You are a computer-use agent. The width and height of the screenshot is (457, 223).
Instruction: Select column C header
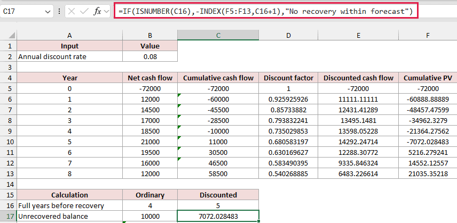[218, 36]
